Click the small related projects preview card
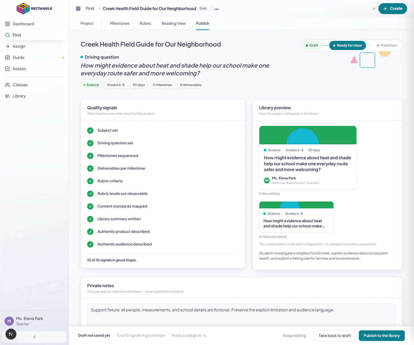This screenshot has width=414, height=345. tap(296, 217)
